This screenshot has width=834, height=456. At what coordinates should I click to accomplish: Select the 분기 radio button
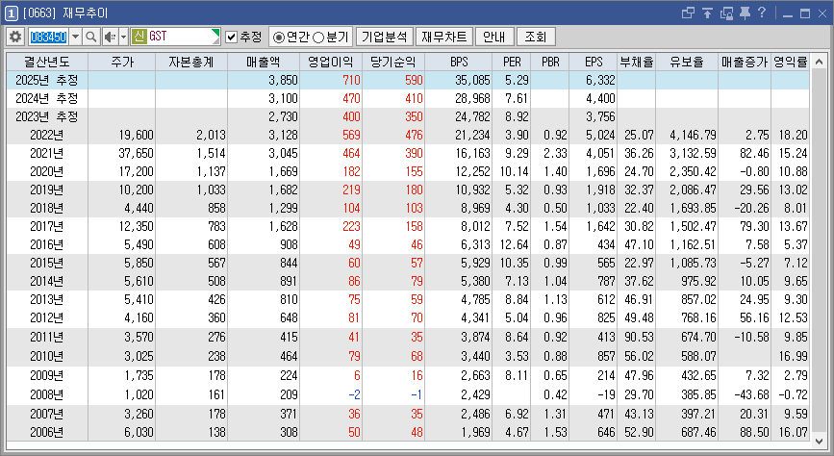pos(318,38)
